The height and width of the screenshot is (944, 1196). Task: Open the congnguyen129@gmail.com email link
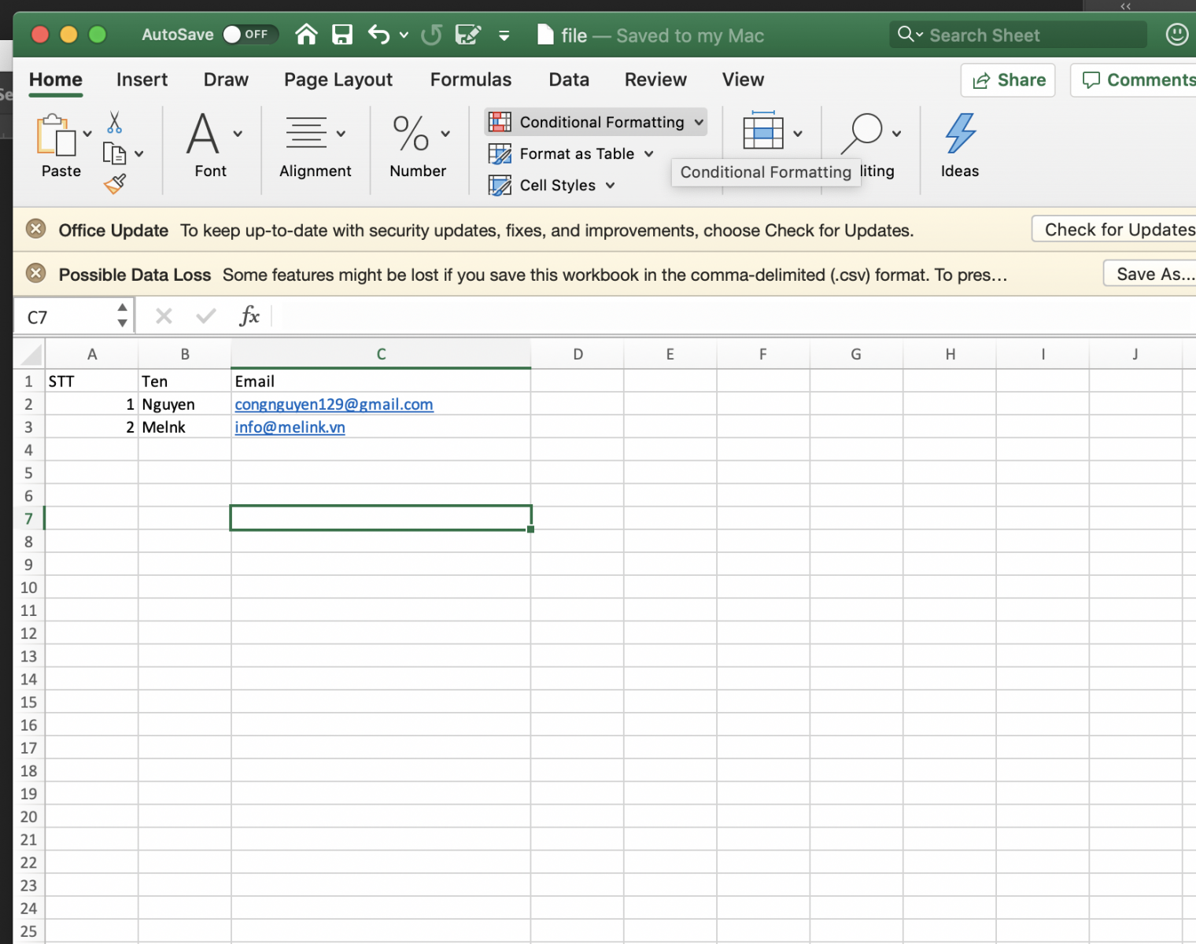tap(334, 404)
